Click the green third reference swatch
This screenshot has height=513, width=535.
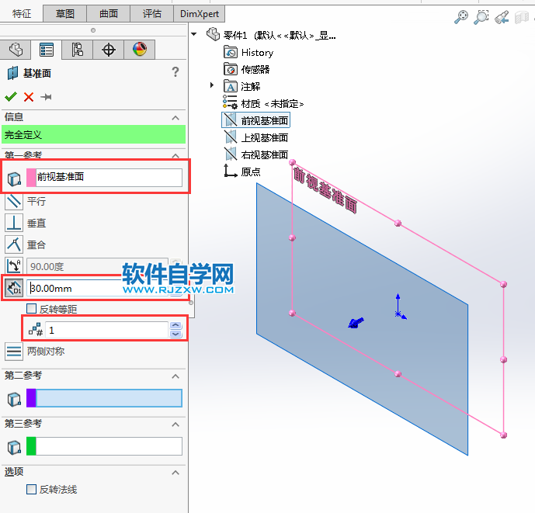[31, 446]
